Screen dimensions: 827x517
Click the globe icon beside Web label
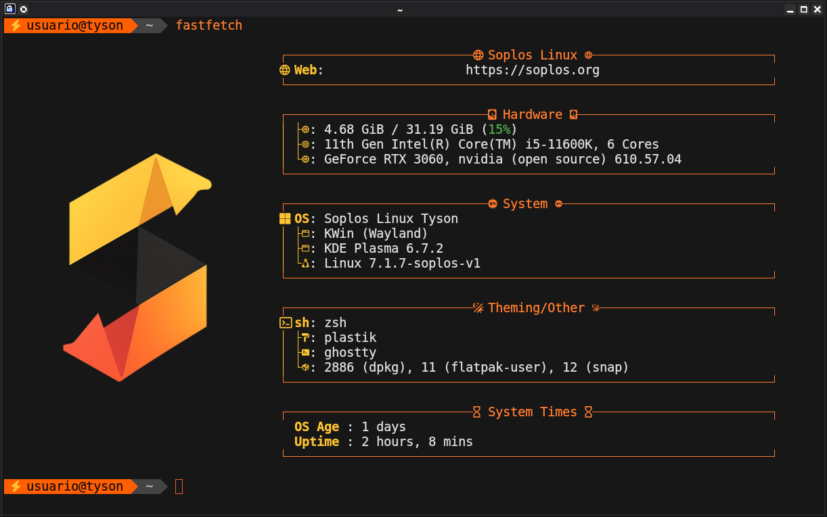tap(284, 70)
